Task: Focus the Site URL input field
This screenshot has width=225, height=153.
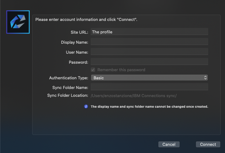Action: [149, 32]
